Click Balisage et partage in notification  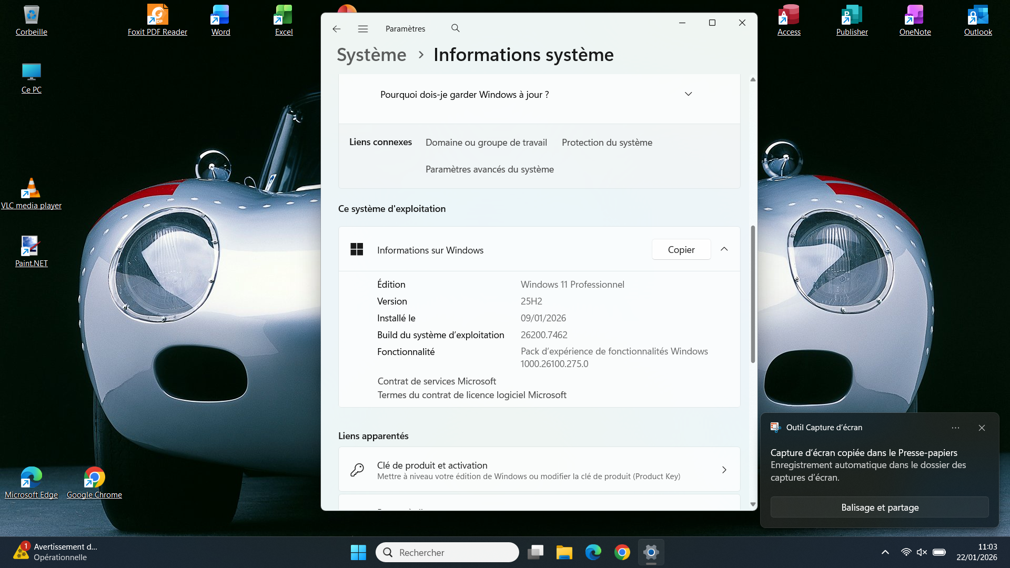[880, 508]
